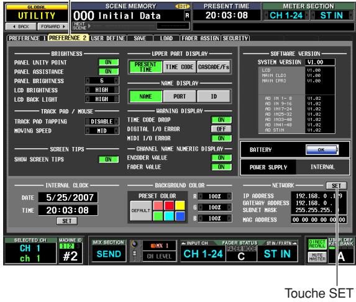Pick the red preset color swatch
The width and height of the screenshot is (356, 302).
[169, 206]
